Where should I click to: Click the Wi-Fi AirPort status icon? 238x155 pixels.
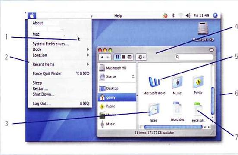[x=181, y=15]
